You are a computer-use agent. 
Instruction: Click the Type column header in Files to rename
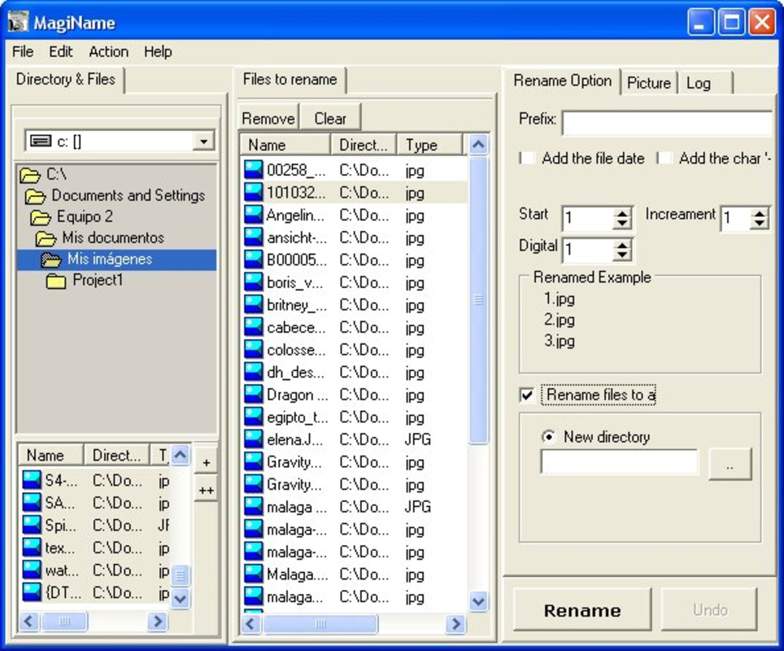429,145
